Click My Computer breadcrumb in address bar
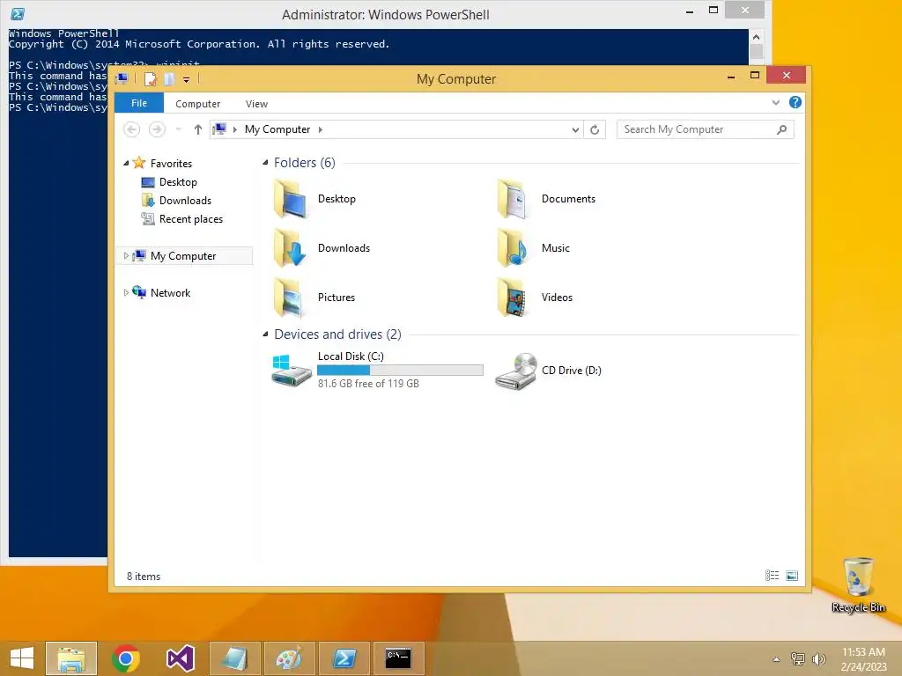The width and height of the screenshot is (902, 676). tap(277, 129)
